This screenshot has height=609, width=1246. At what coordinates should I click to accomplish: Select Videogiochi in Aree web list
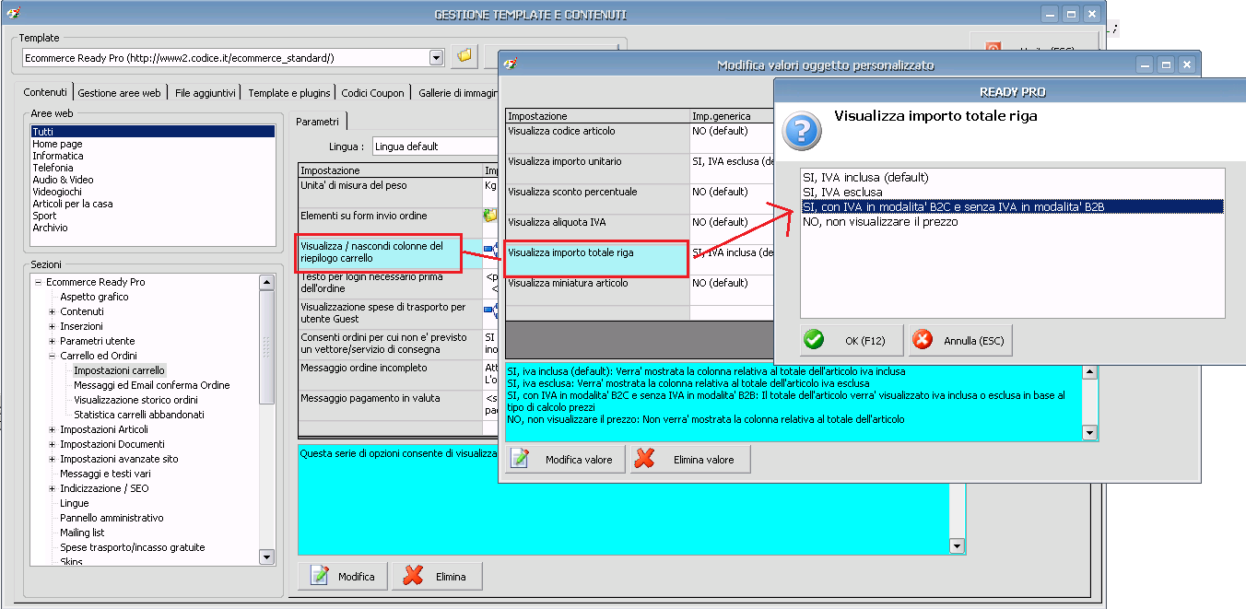pyautogui.click(x=153, y=192)
